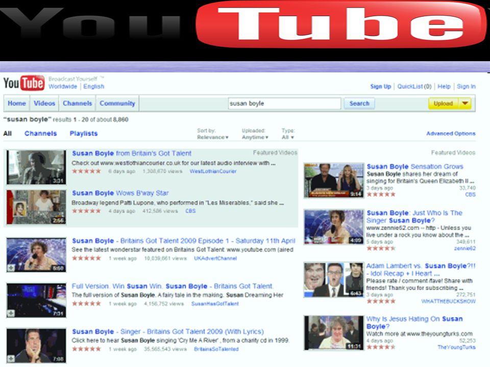Visit CBS channel under Wows B'way Star

click(190, 211)
